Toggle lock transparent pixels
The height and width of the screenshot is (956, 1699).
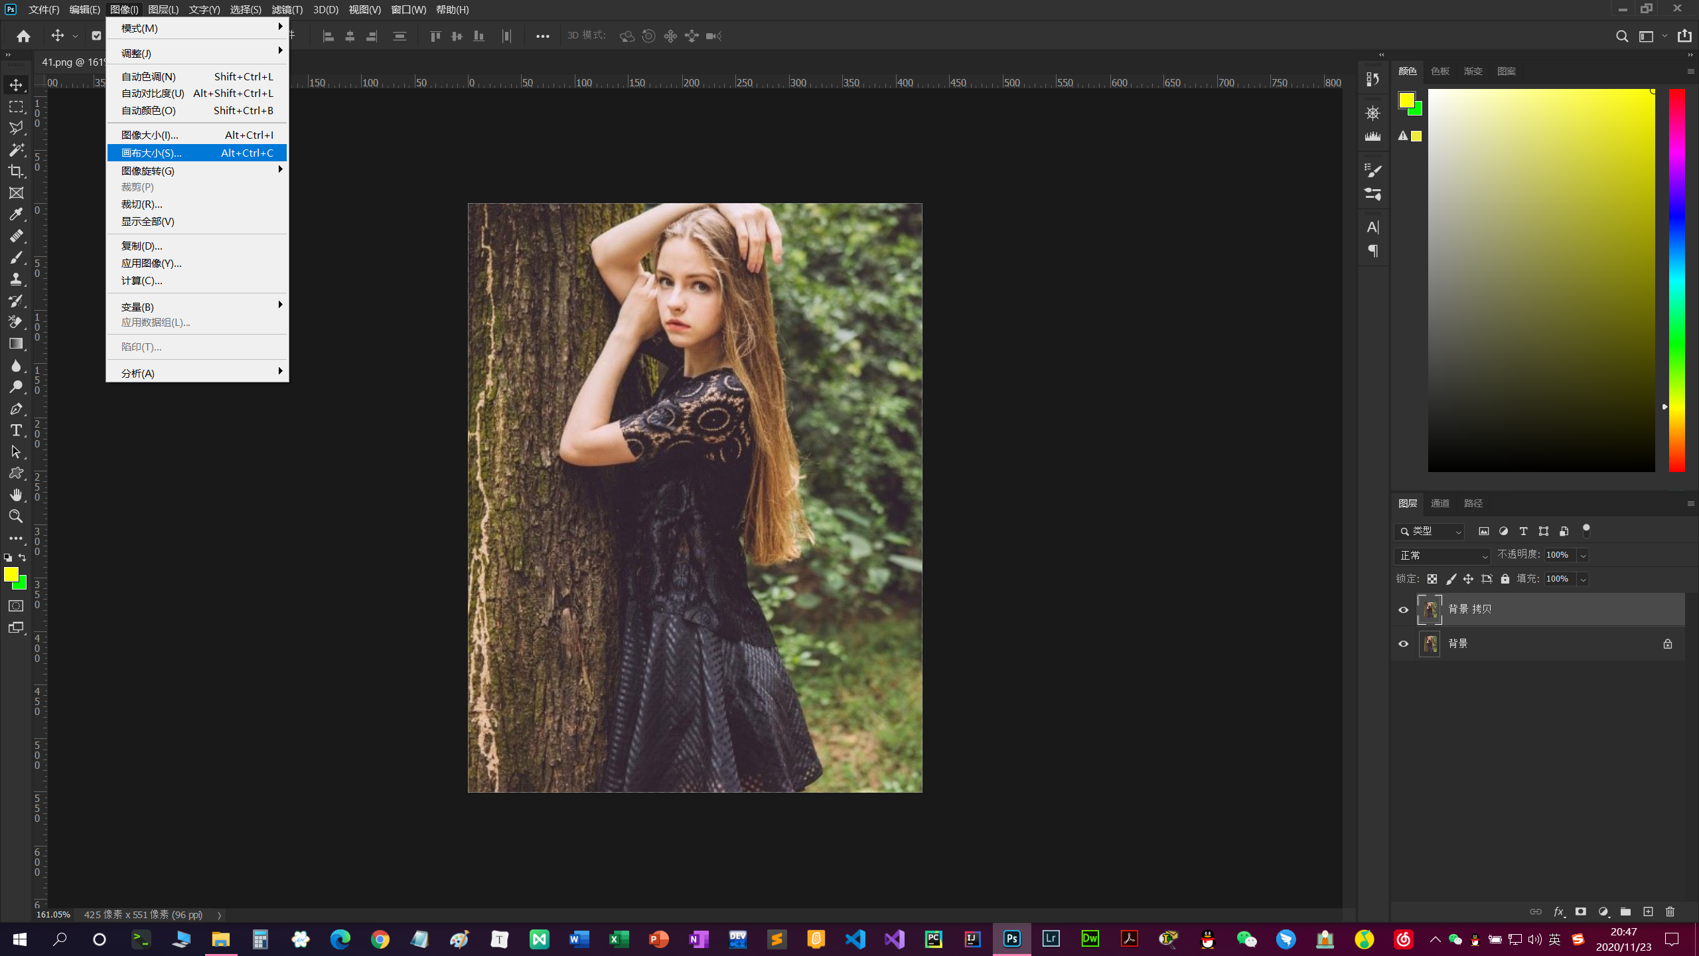click(x=1432, y=579)
